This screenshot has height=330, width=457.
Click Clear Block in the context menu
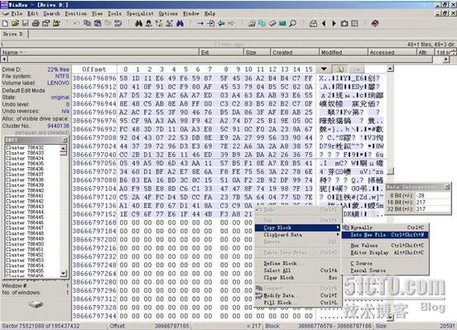point(297,278)
